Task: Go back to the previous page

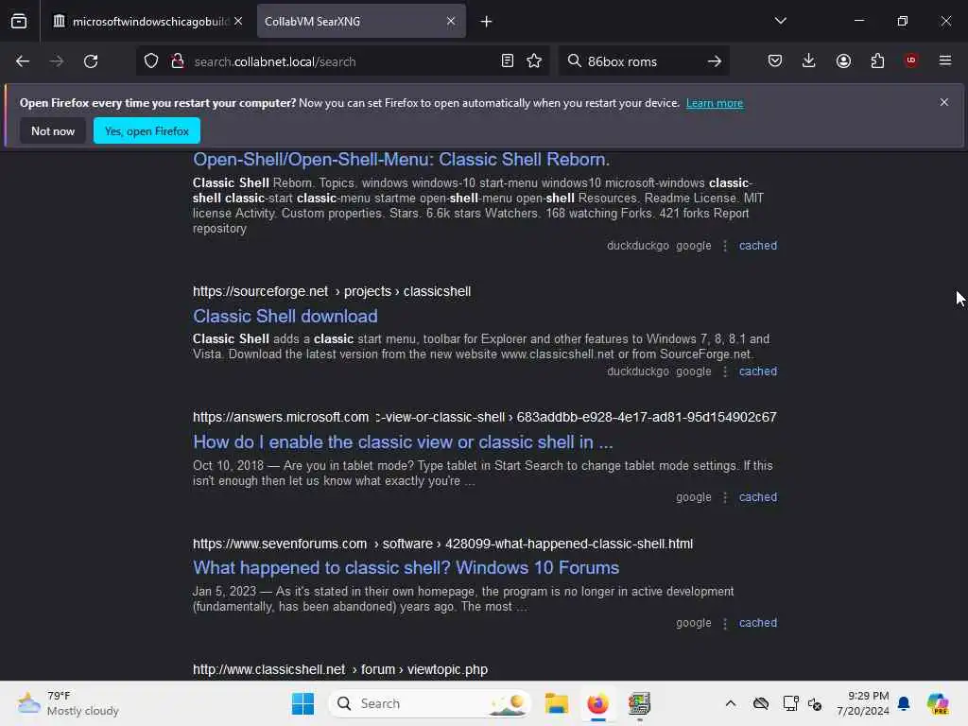Action: pyautogui.click(x=23, y=61)
